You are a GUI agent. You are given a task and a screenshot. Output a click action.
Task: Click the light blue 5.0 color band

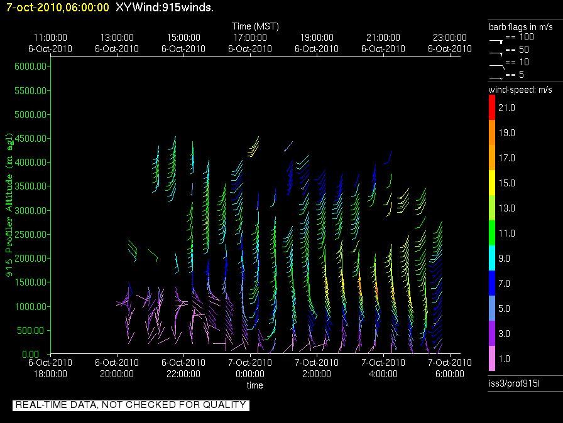pos(492,308)
